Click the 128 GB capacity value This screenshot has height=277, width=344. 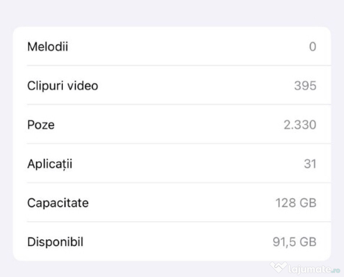[x=296, y=203]
